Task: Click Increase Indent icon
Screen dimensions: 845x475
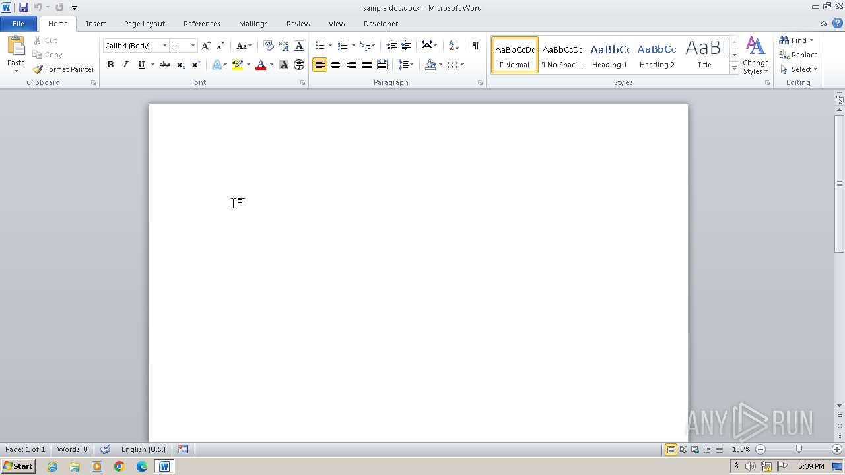Action: 407,46
